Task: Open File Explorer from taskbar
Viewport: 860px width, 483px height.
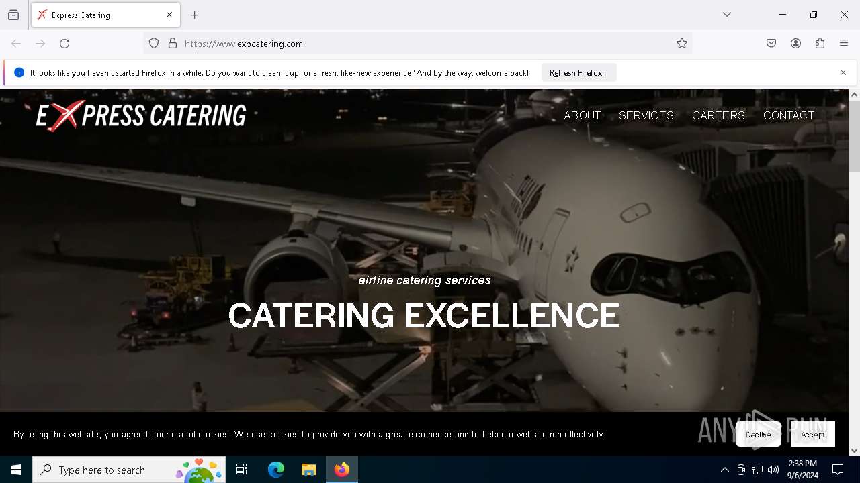Action: point(309,470)
